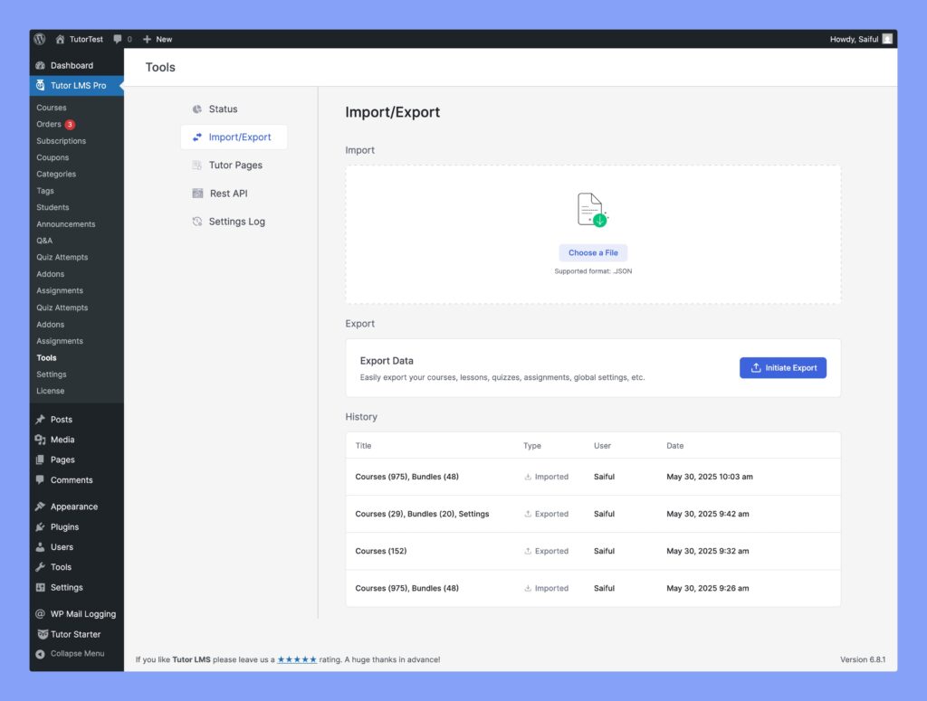Click the Tutor Pages icon
Image resolution: width=927 pixels, height=701 pixels.
coord(196,166)
